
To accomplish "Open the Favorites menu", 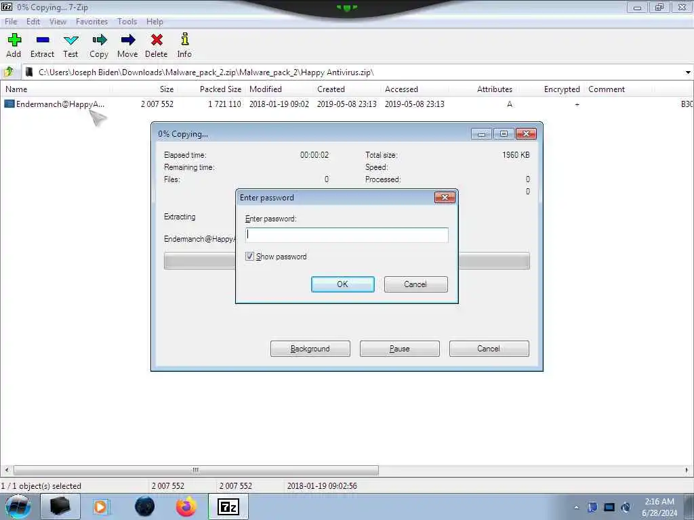I will (91, 22).
